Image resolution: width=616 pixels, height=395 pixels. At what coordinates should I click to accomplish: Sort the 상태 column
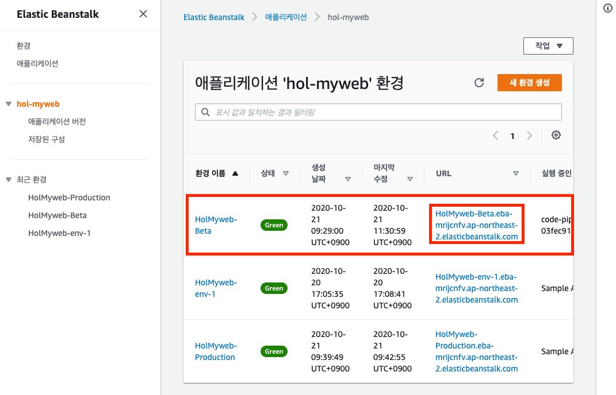tap(286, 173)
